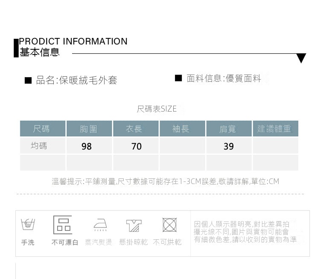Click the 手洗 label
320x279 pixels.
(x=28, y=242)
